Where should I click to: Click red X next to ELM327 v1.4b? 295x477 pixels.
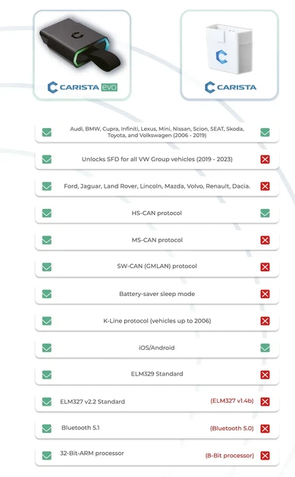[x=265, y=401]
